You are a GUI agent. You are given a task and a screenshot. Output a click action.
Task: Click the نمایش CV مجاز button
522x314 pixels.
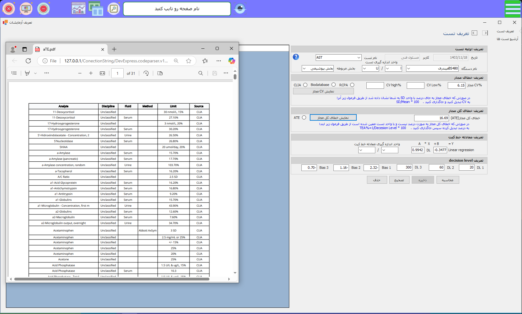point(323,91)
